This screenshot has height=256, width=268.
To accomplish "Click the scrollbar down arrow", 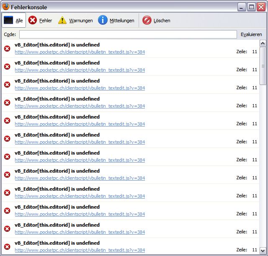I will pos(263,251).
